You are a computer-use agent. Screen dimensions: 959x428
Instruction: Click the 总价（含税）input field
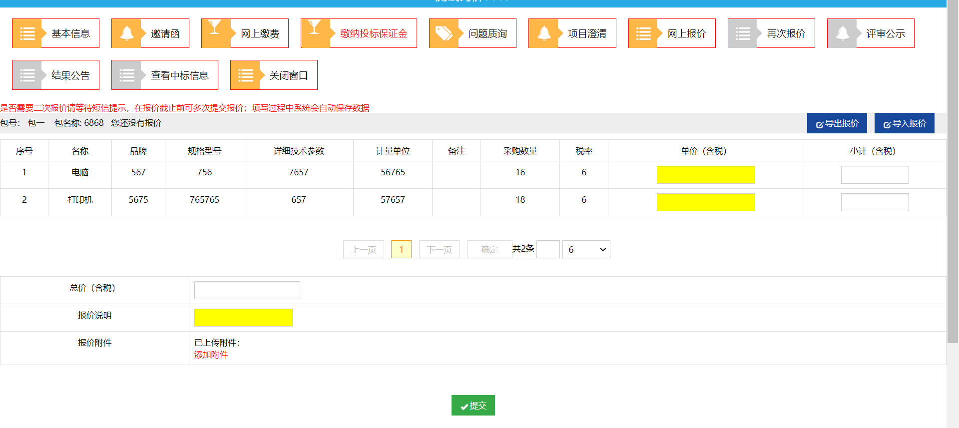[247, 290]
